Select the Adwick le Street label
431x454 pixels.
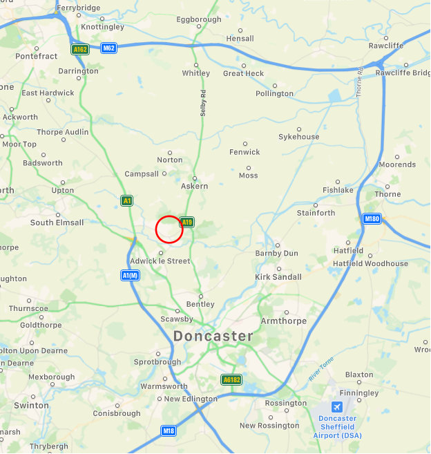160,261
